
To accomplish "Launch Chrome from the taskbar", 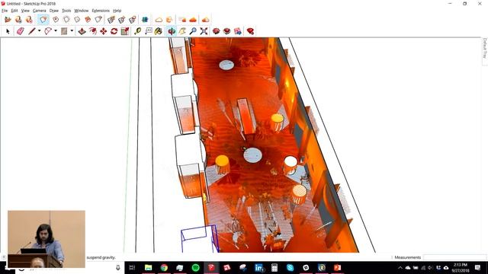I will [x=164, y=267].
